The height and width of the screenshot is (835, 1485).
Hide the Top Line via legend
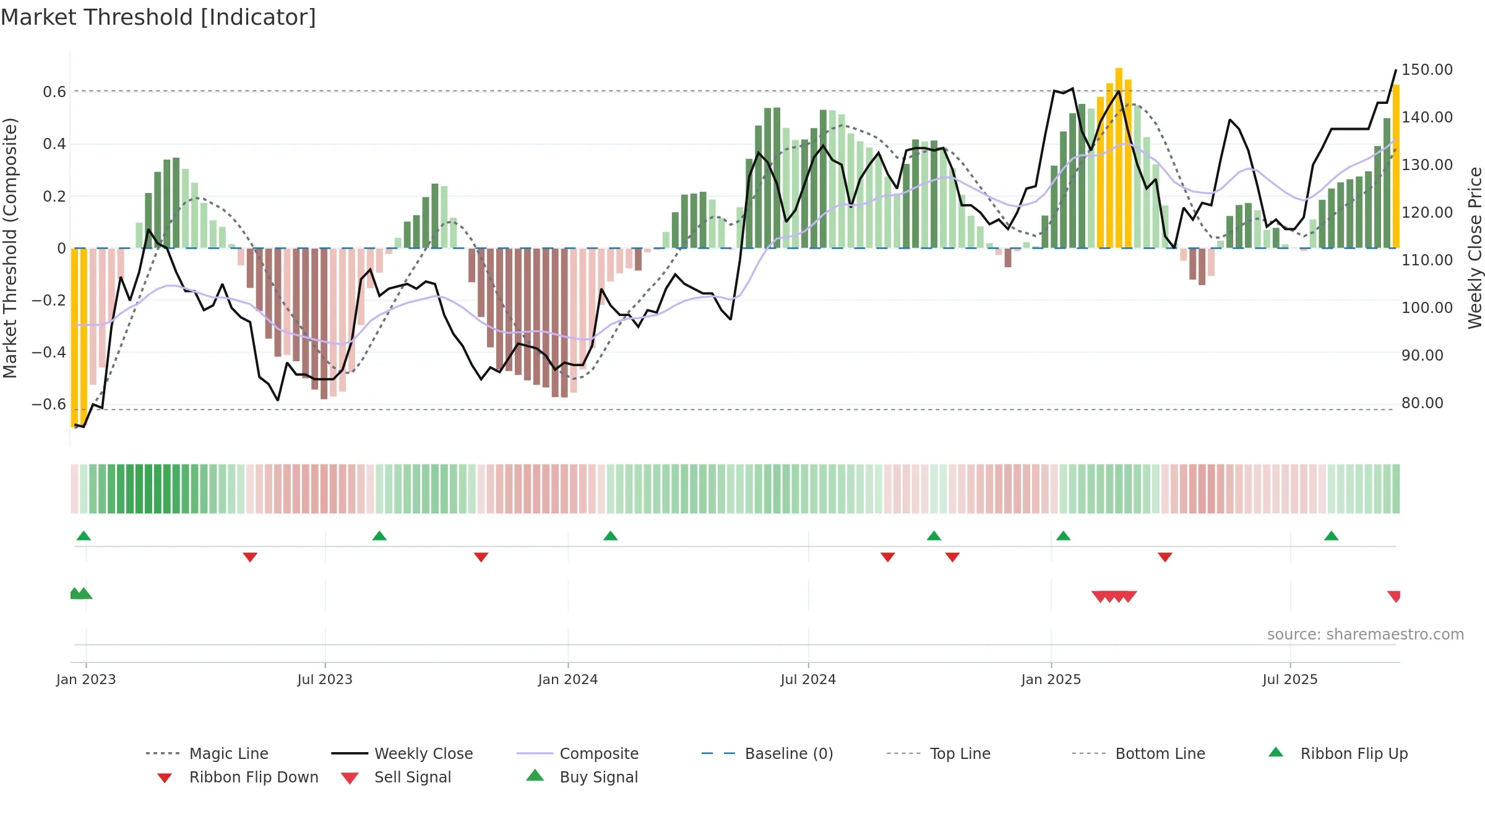[938, 753]
